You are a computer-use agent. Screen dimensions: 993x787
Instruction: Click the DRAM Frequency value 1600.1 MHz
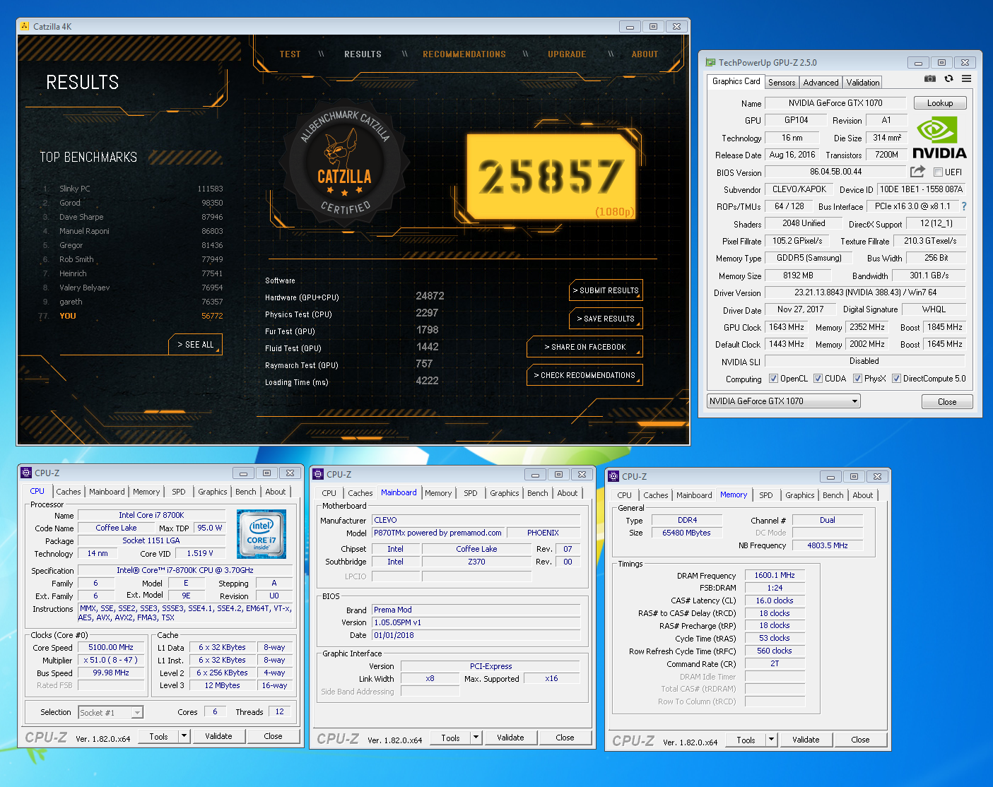tap(775, 575)
